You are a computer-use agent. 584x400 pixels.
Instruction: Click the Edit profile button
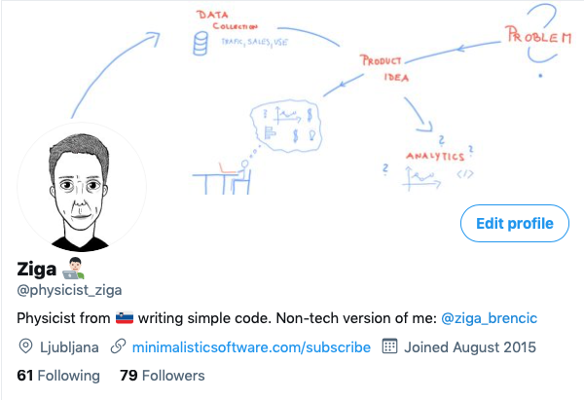tap(514, 223)
